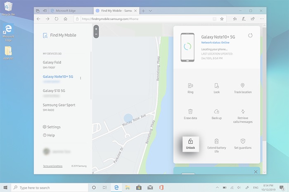Select the Recycle Bin desktop icon

[8, 9]
